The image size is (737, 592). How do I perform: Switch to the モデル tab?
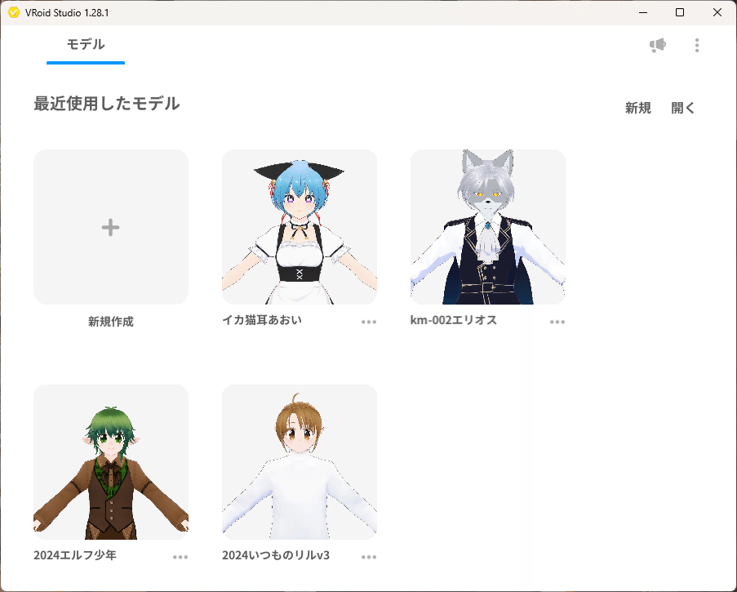pos(86,45)
